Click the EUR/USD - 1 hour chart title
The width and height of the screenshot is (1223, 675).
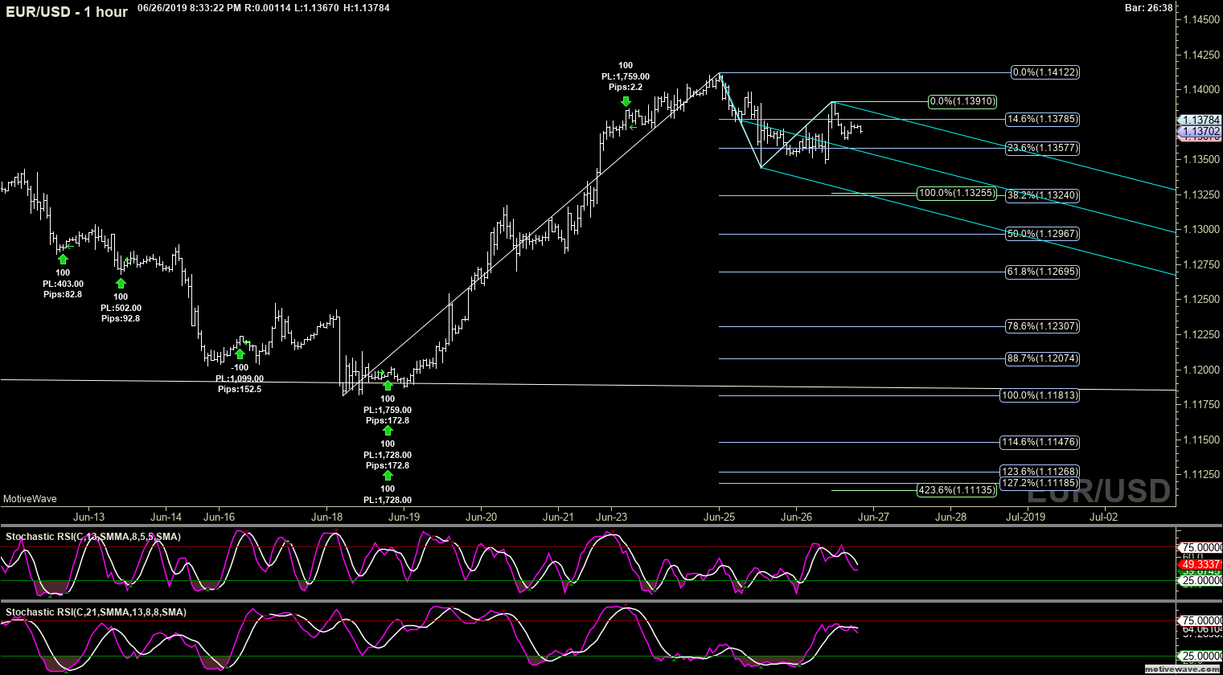68,12
